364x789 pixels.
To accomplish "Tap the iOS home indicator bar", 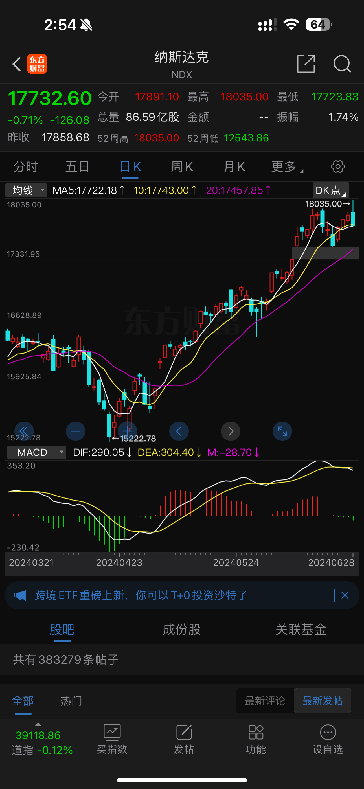I will coord(182,780).
